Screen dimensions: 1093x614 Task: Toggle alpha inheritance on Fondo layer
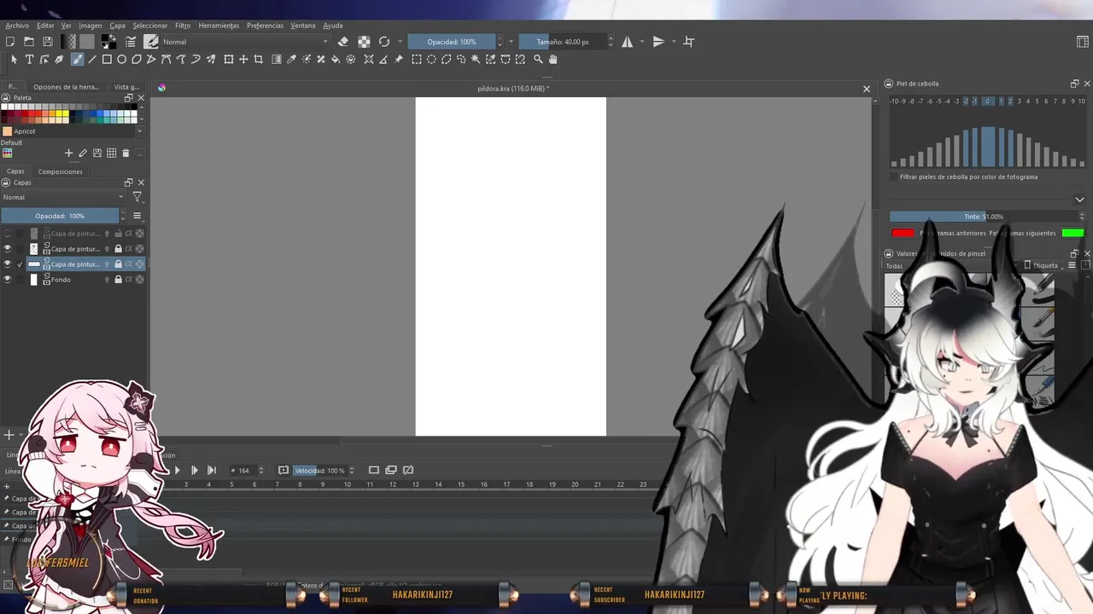[129, 280]
